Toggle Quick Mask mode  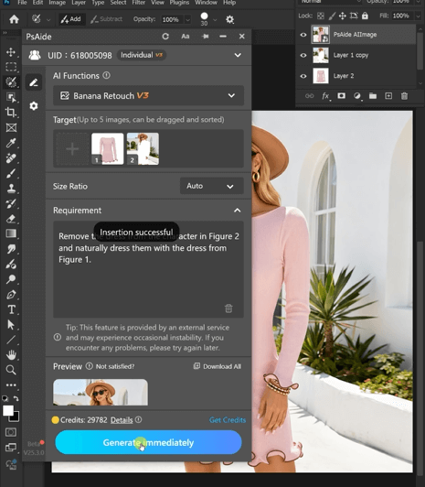coord(11,432)
